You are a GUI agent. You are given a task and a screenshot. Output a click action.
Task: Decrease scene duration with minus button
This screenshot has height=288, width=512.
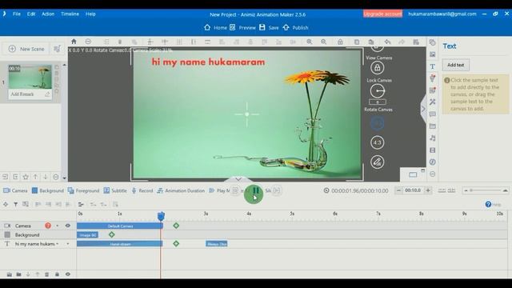point(398,190)
